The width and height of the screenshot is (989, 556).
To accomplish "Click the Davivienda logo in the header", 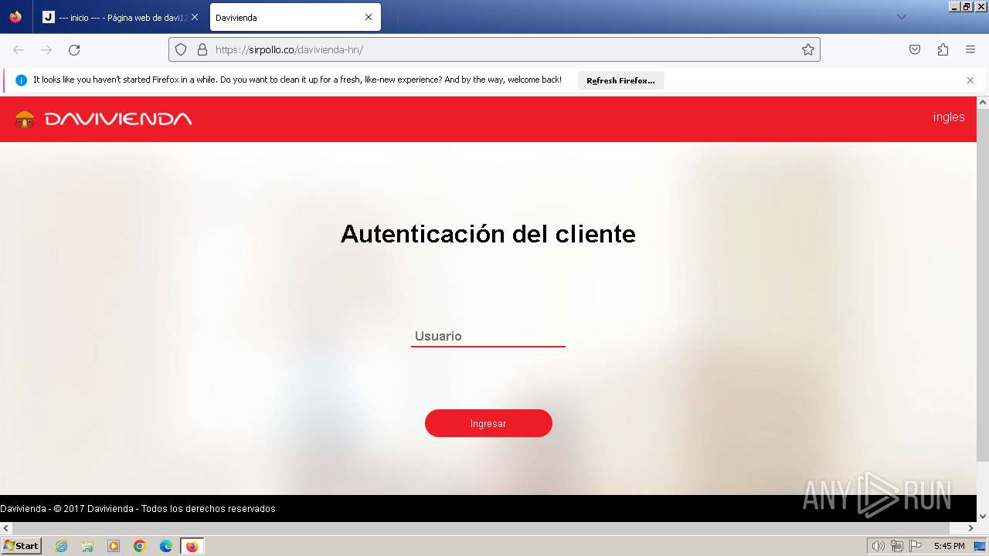I will 103,119.
